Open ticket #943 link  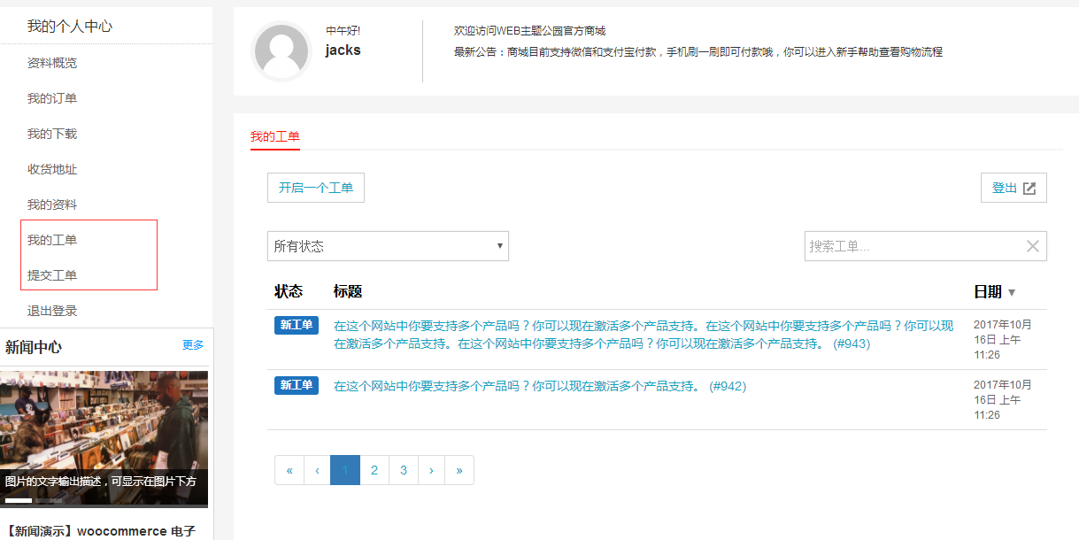coord(643,335)
